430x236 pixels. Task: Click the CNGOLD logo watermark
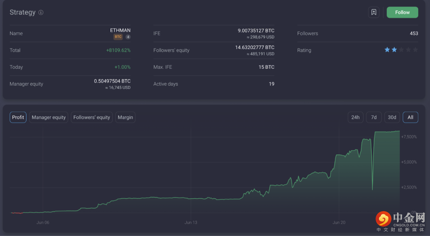coord(401,221)
